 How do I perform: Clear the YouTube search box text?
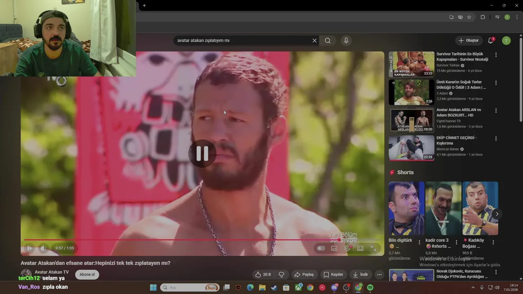(x=315, y=40)
